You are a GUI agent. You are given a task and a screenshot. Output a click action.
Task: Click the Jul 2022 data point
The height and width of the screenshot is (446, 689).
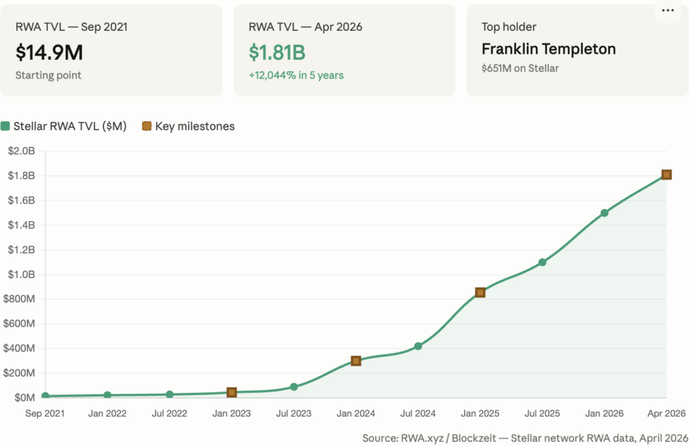click(x=170, y=394)
